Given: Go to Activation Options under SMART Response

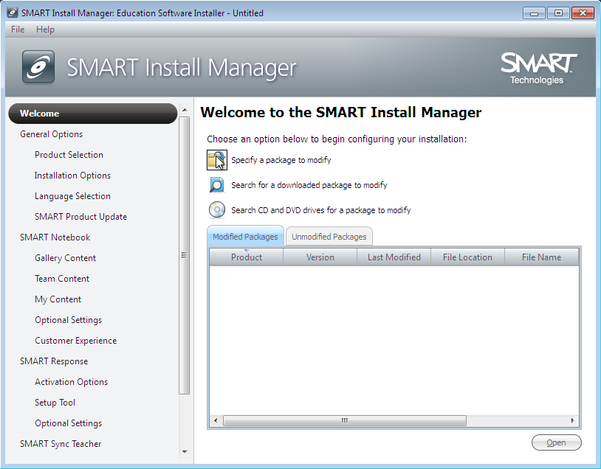Looking at the screenshot, I should (x=71, y=382).
